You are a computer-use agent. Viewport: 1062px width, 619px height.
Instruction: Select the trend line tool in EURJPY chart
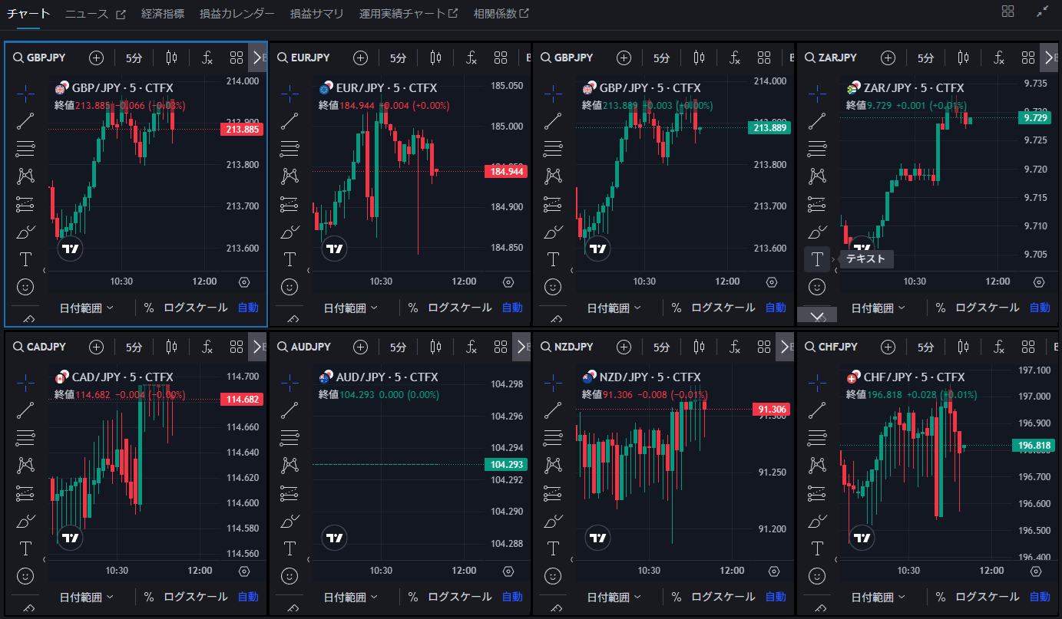[x=289, y=120]
